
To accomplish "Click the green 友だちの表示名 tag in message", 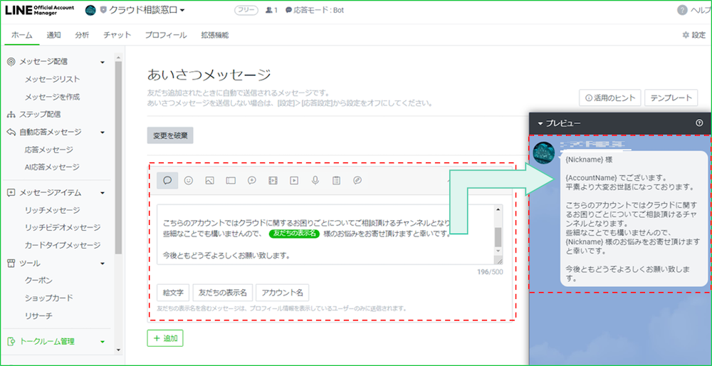I will coord(294,234).
